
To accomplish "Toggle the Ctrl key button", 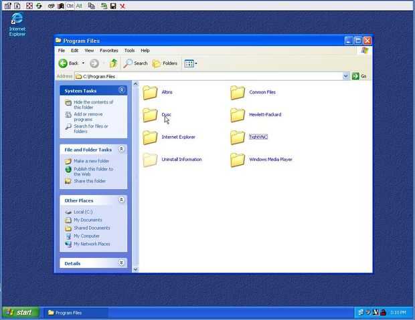I will [x=70, y=5].
